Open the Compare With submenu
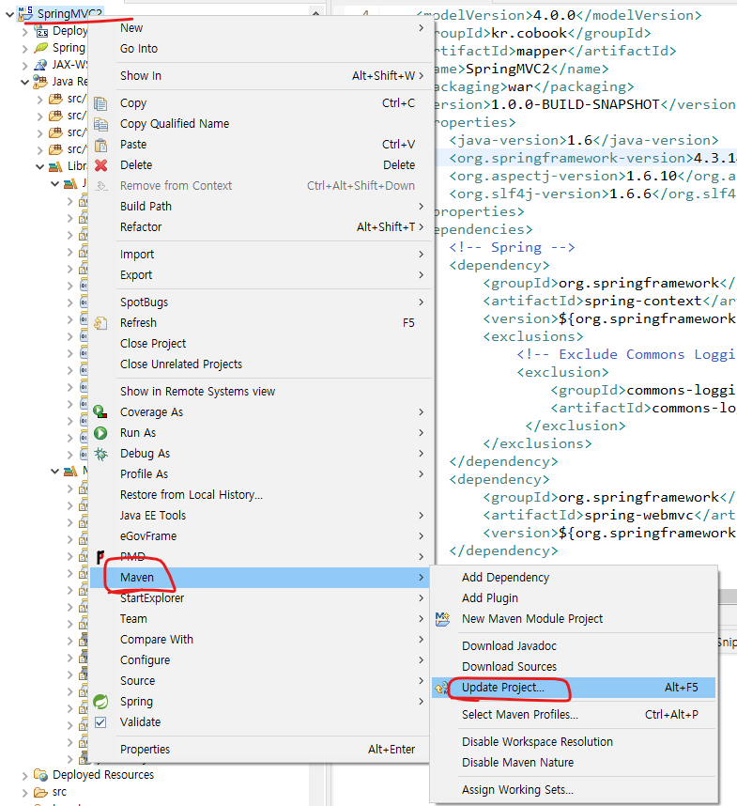The height and width of the screenshot is (806, 737). [260, 640]
